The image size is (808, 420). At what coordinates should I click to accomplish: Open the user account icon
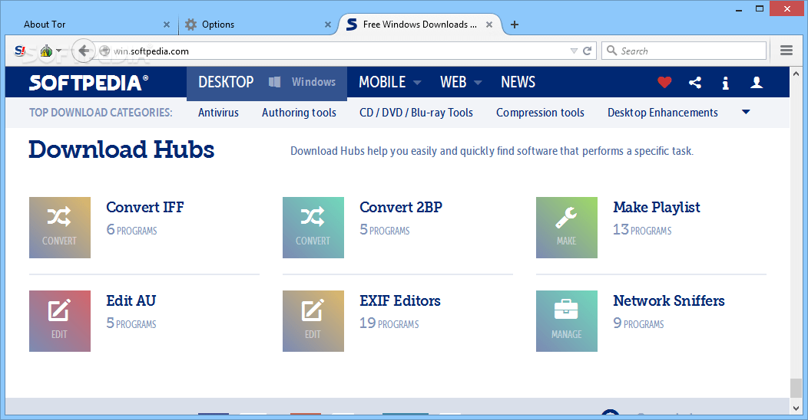coord(756,82)
